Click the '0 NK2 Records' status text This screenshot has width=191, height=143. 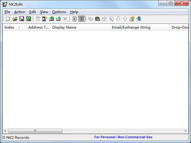(16, 138)
